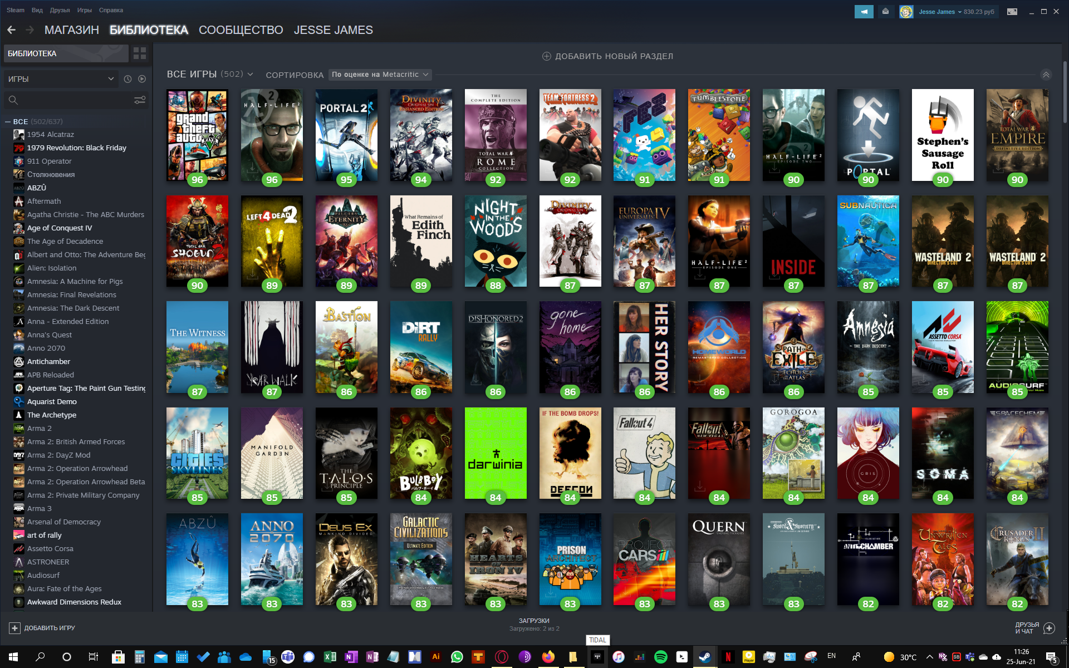Open Metacritic sorting dropdown
The height and width of the screenshot is (668, 1069).
pyautogui.click(x=380, y=75)
